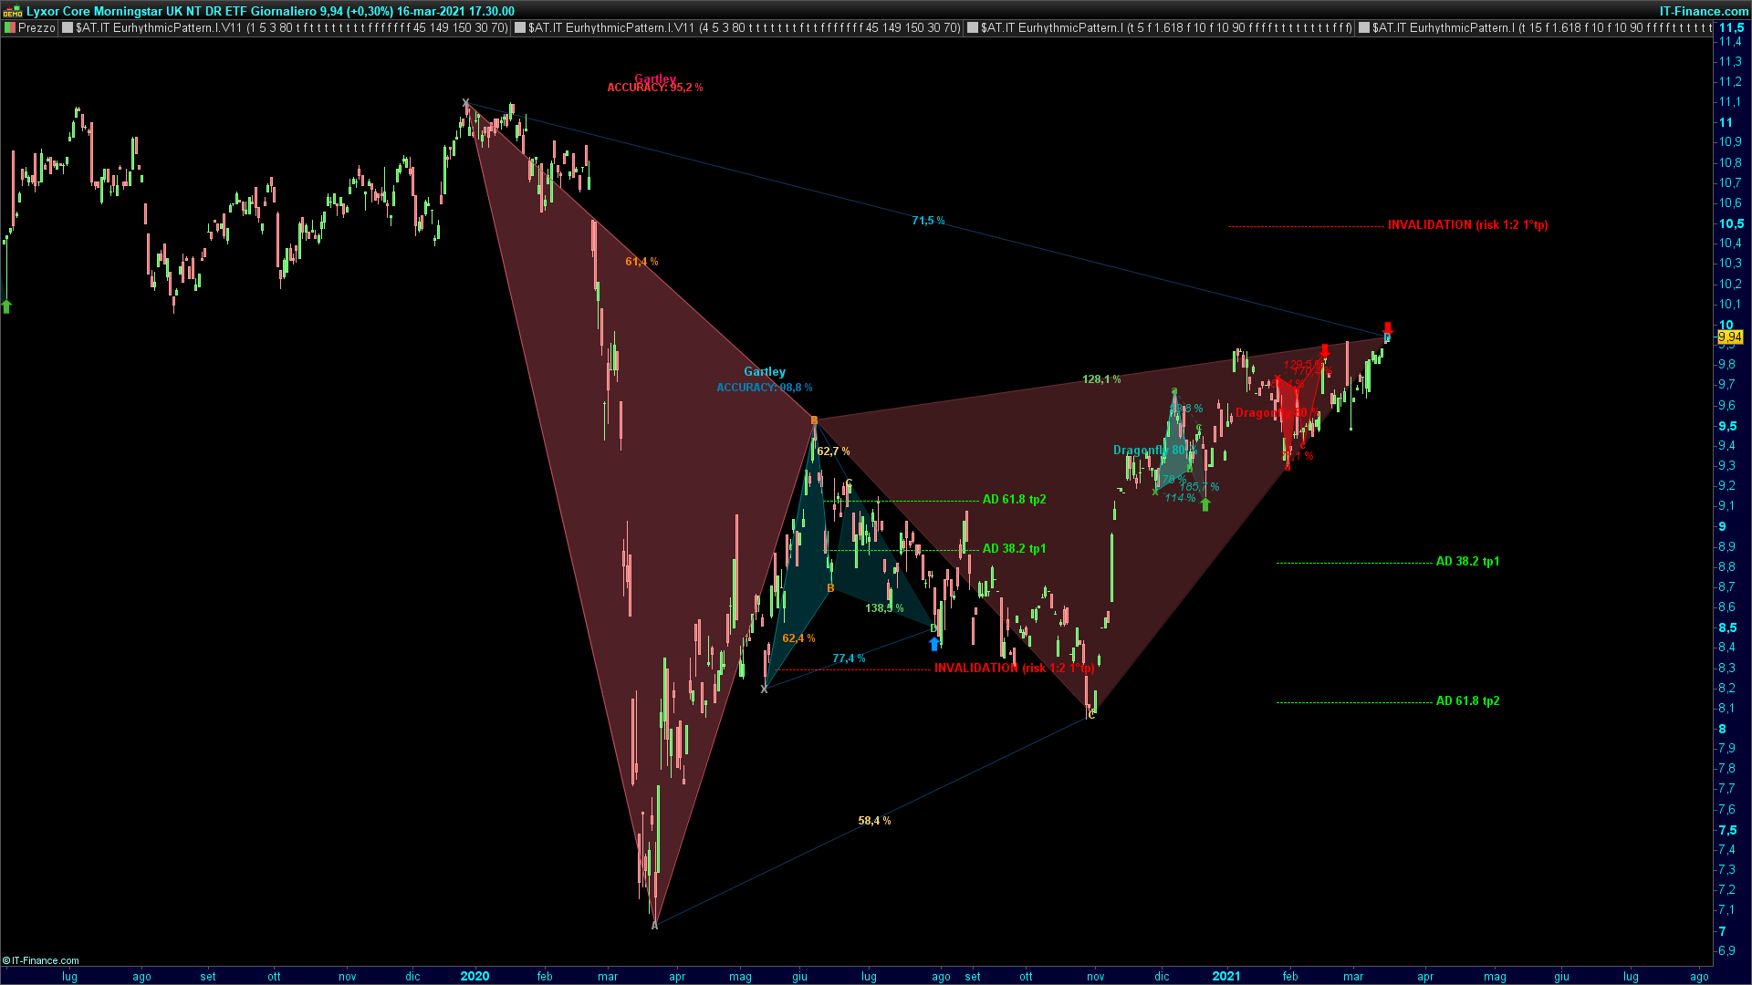Select EurhythmicPattern.I.V11 (1 5 3 80) indicator label
The width and height of the screenshot is (1752, 985).
click(x=292, y=28)
